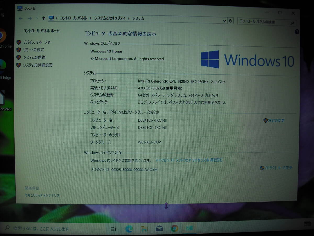
Task: Click the プロダクト ID 00325-80000-00000-AAOEM text
Action: tap(124, 170)
